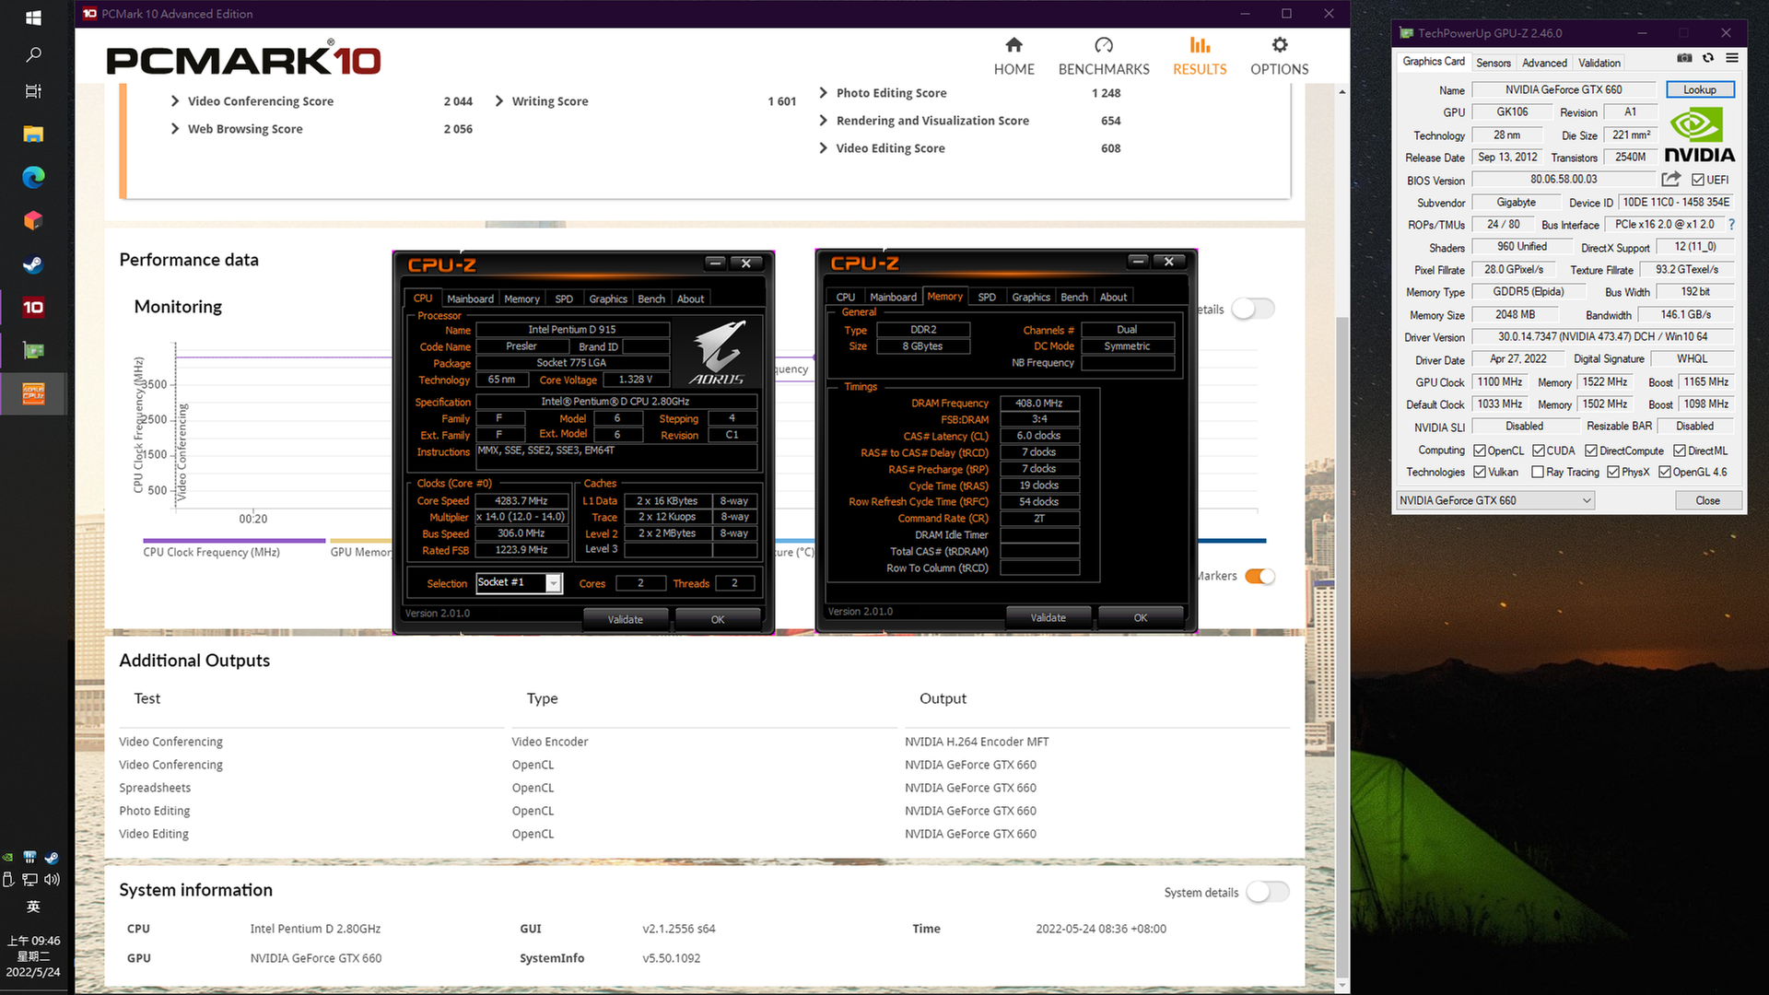Click the purple CPU Clock Frequency legend line
The width and height of the screenshot is (1769, 995).
tap(234, 540)
